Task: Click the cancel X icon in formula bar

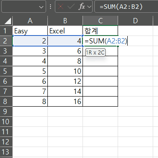Action: 61,7
